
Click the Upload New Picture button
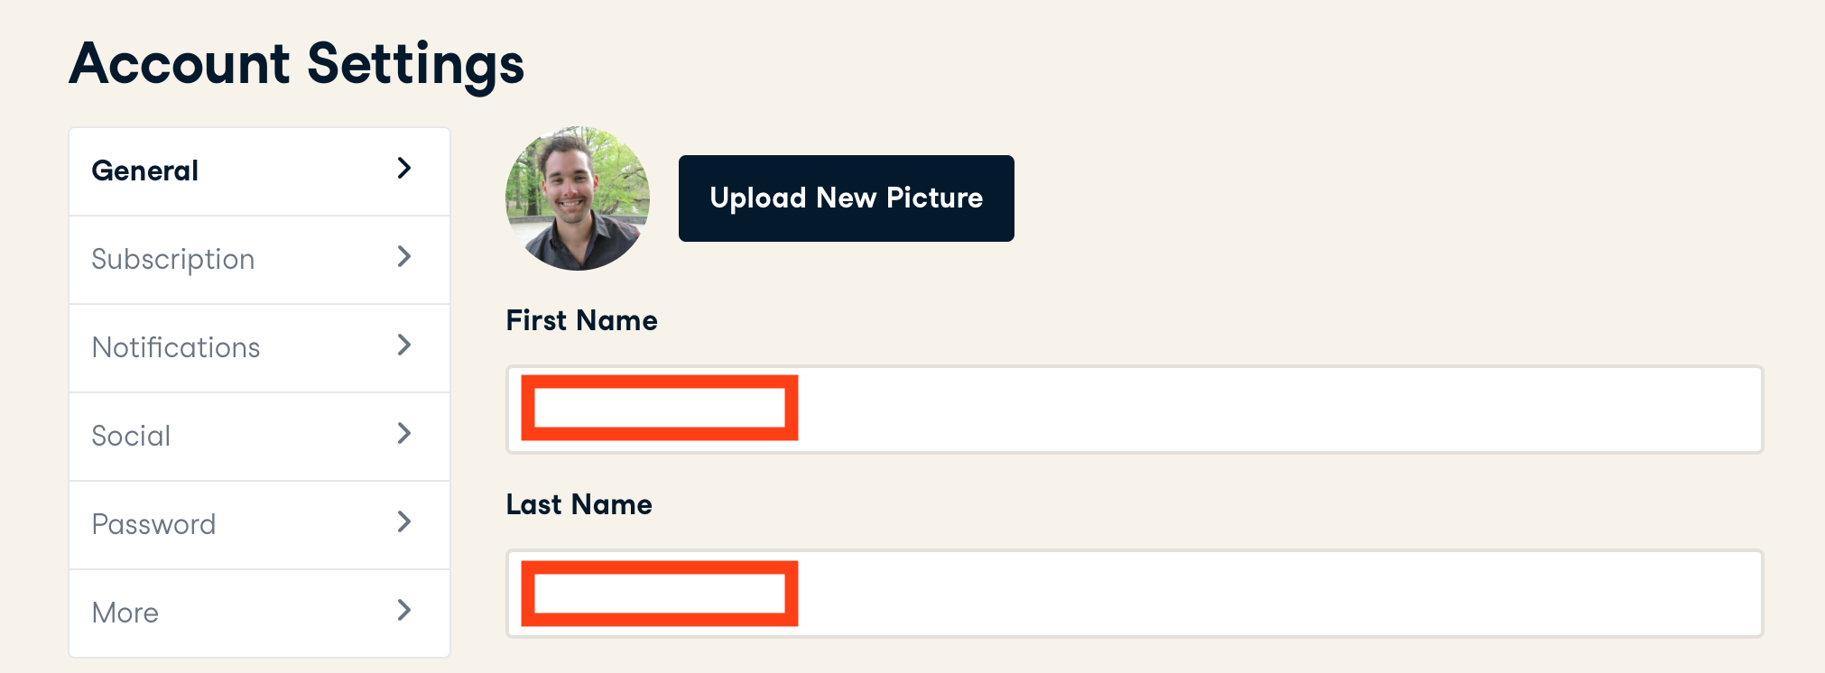(846, 198)
